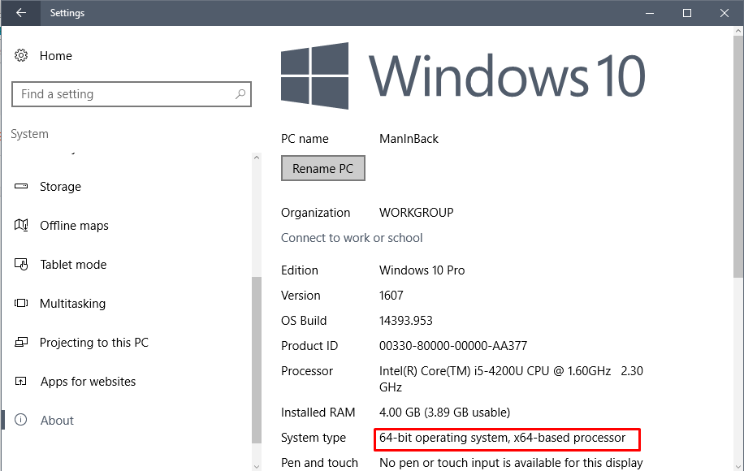Click the Windows 10 Pro edition value
Screen dimensions: 744x471
pyautogui.click(x=422, y=270)
